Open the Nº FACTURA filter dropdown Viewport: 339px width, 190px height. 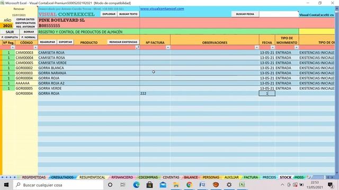tap(168, 47)
